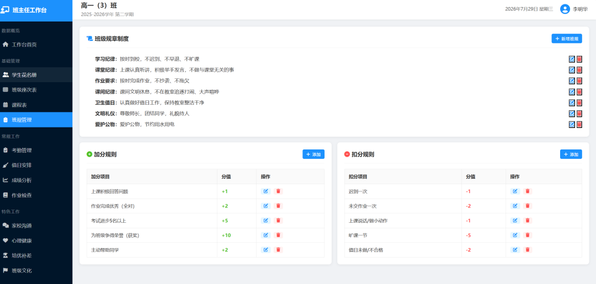Click the 高一（3）班 class title

[99, 6]
